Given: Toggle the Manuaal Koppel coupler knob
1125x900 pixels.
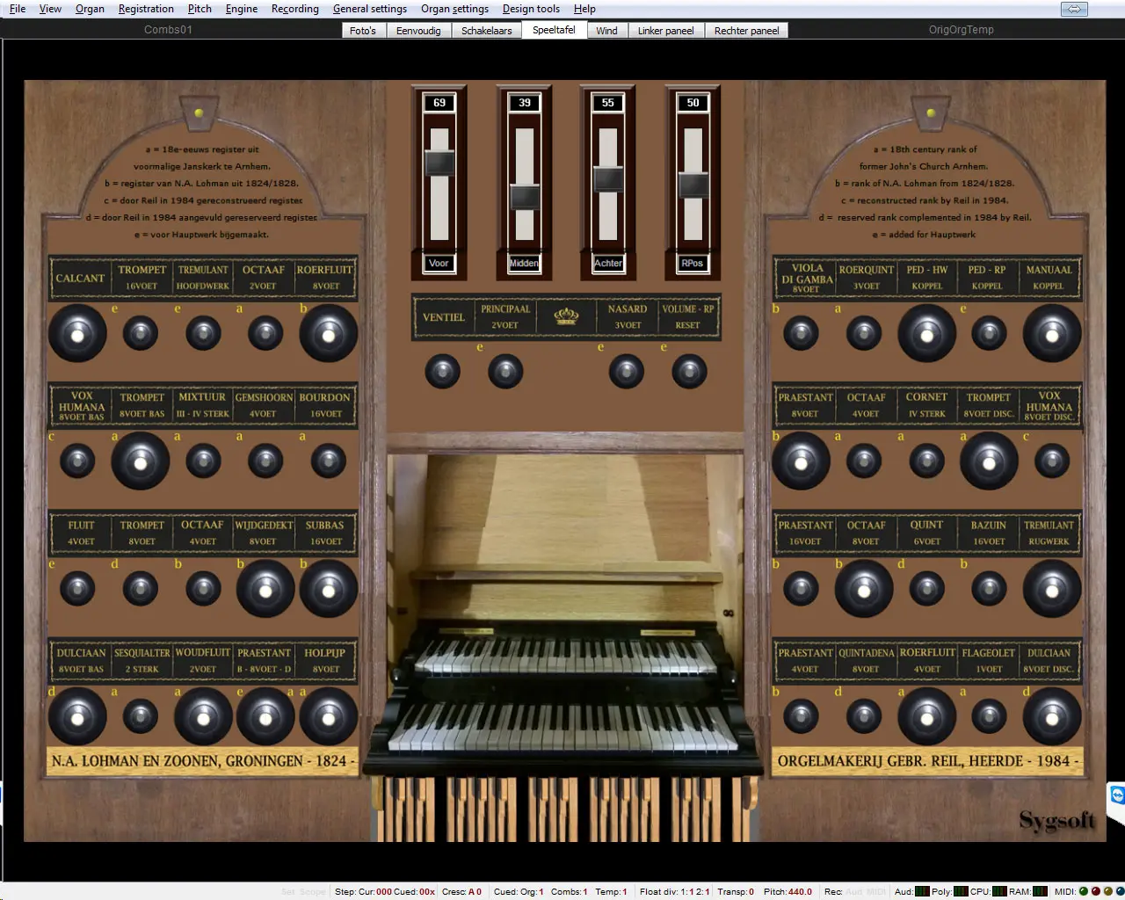Looking at the screenshot, I should point(1051,334).
